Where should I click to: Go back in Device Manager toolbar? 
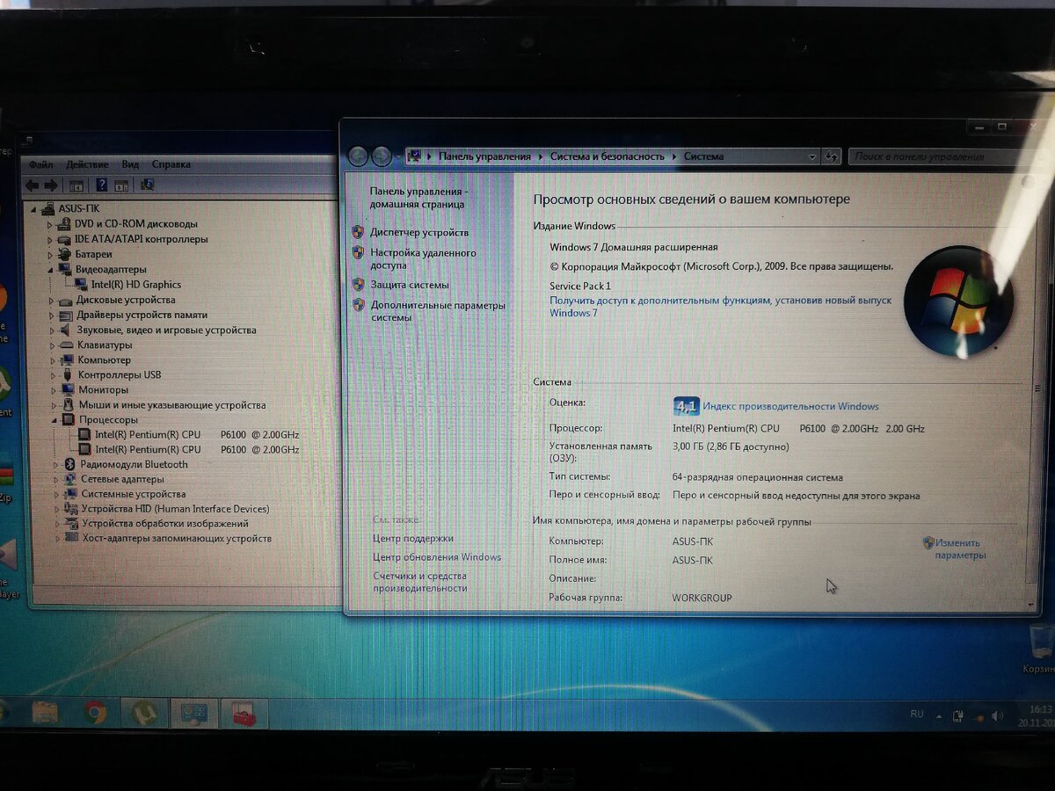coord(33,185)
